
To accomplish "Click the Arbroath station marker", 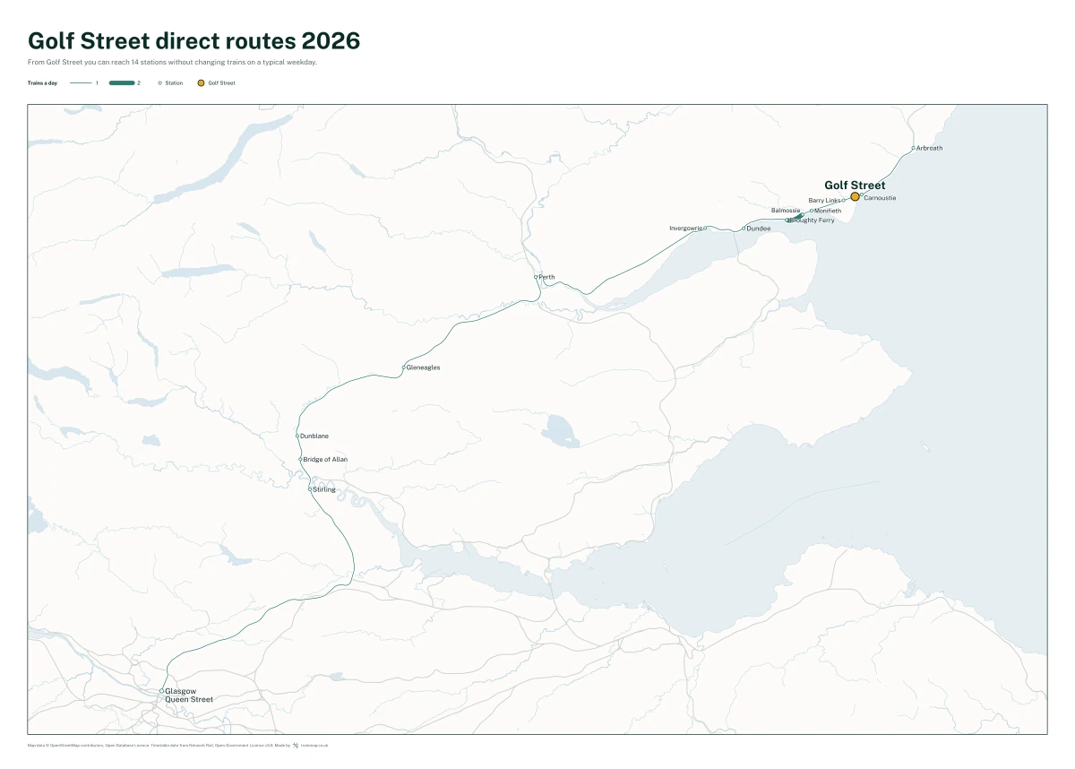I will coord(913,148).
